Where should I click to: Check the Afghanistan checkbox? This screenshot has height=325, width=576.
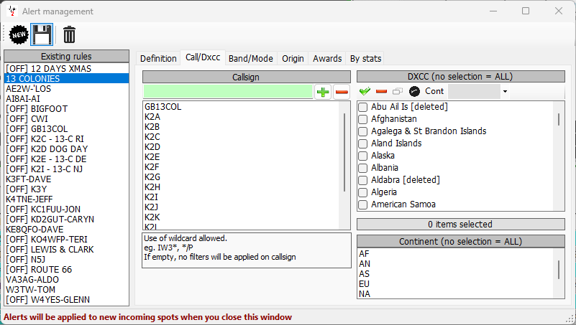tap(362, 119)
